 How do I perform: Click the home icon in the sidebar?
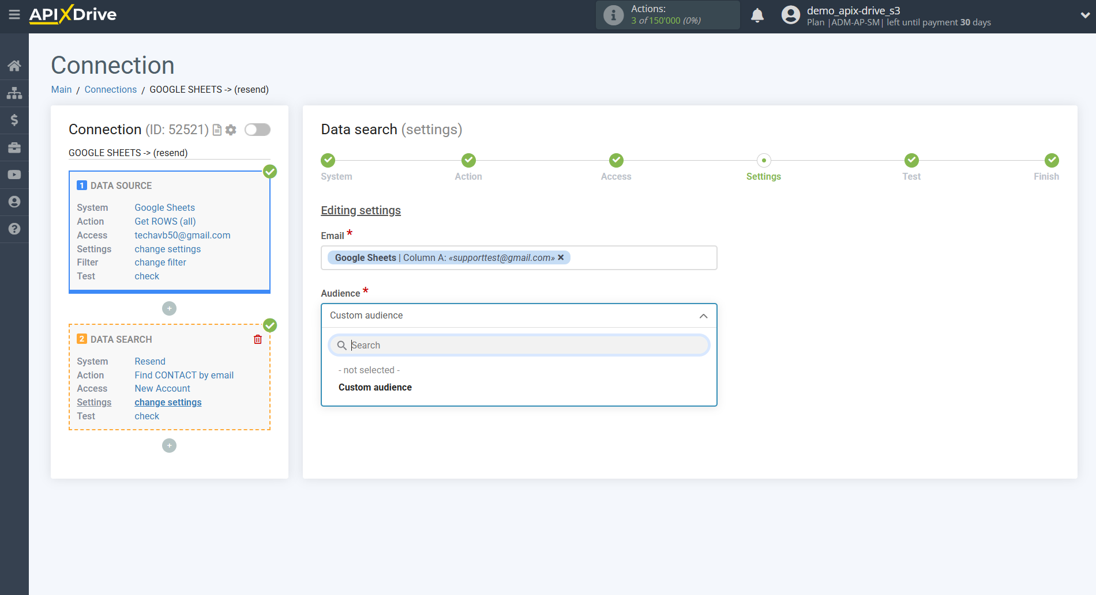14,66
